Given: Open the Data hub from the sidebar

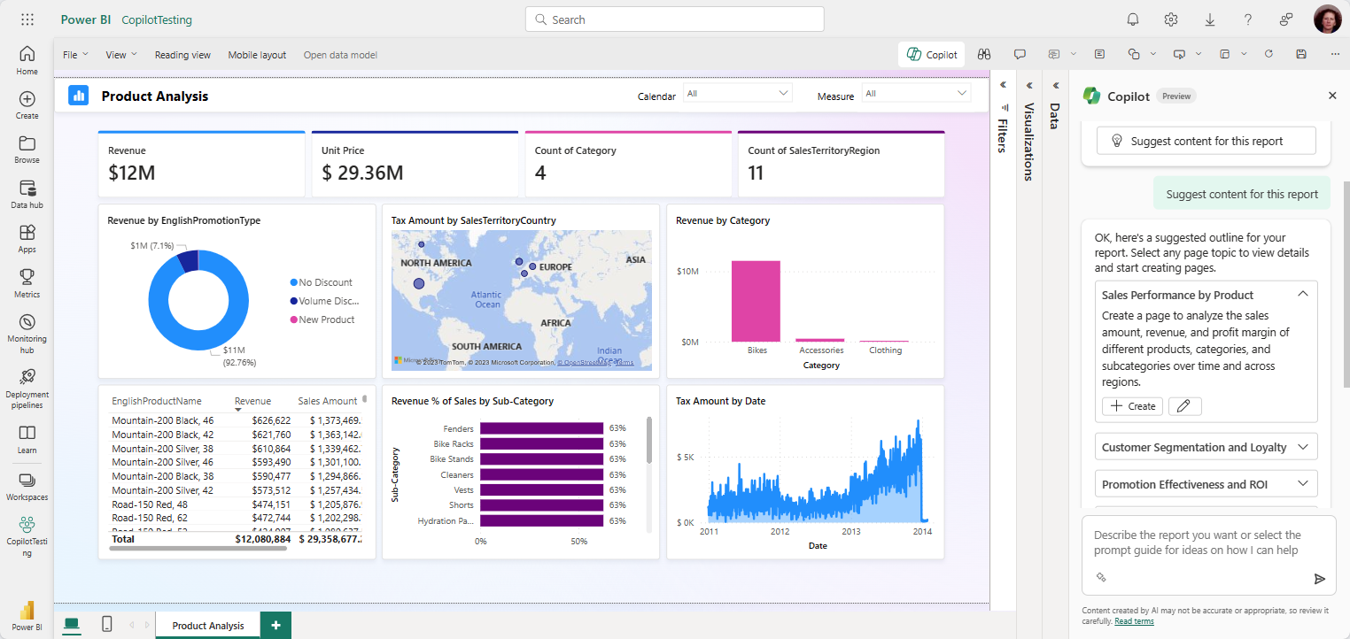Looking at the screenshot, I should click(27, 195).
